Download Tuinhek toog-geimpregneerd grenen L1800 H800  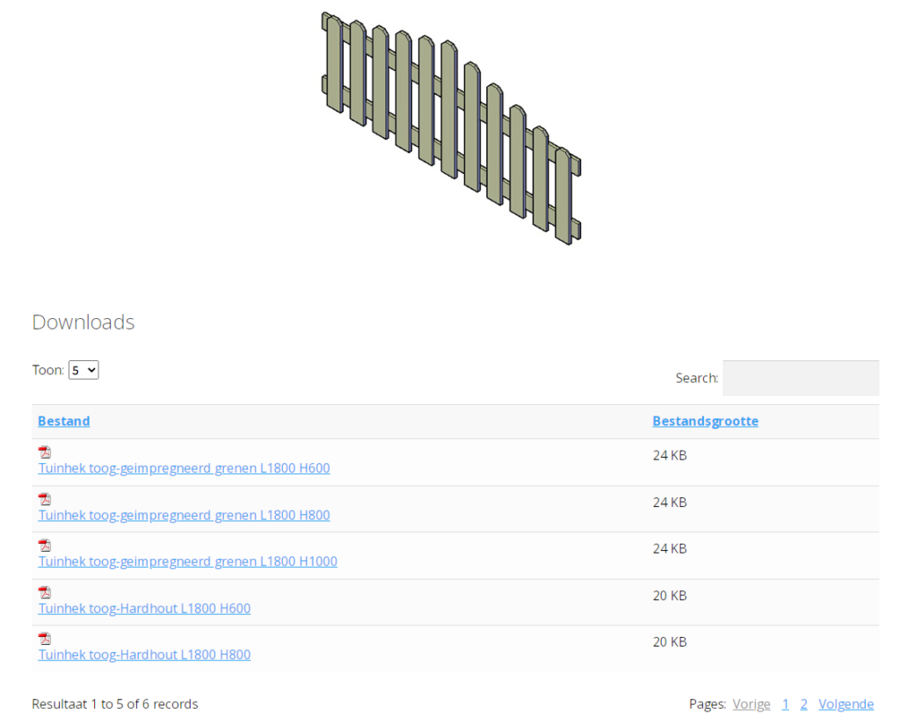tap(184, 515)
